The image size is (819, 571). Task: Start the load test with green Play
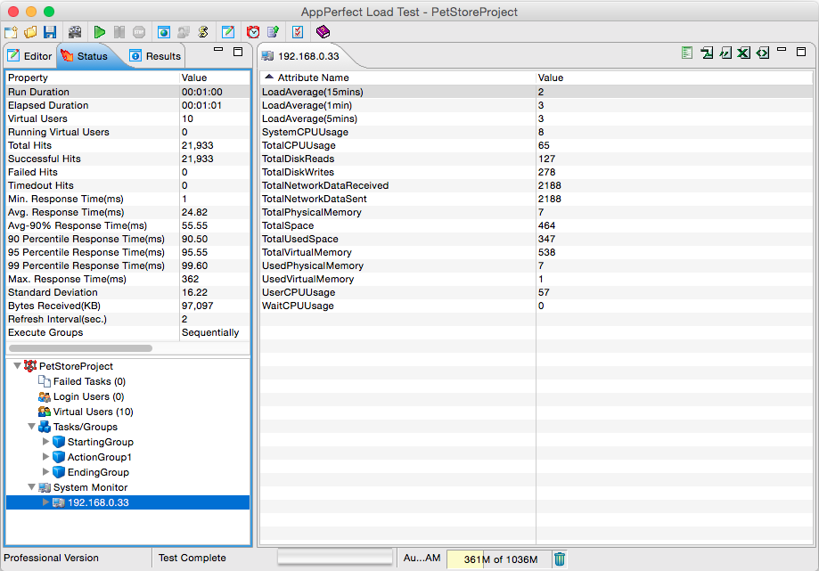coord(99,32)
